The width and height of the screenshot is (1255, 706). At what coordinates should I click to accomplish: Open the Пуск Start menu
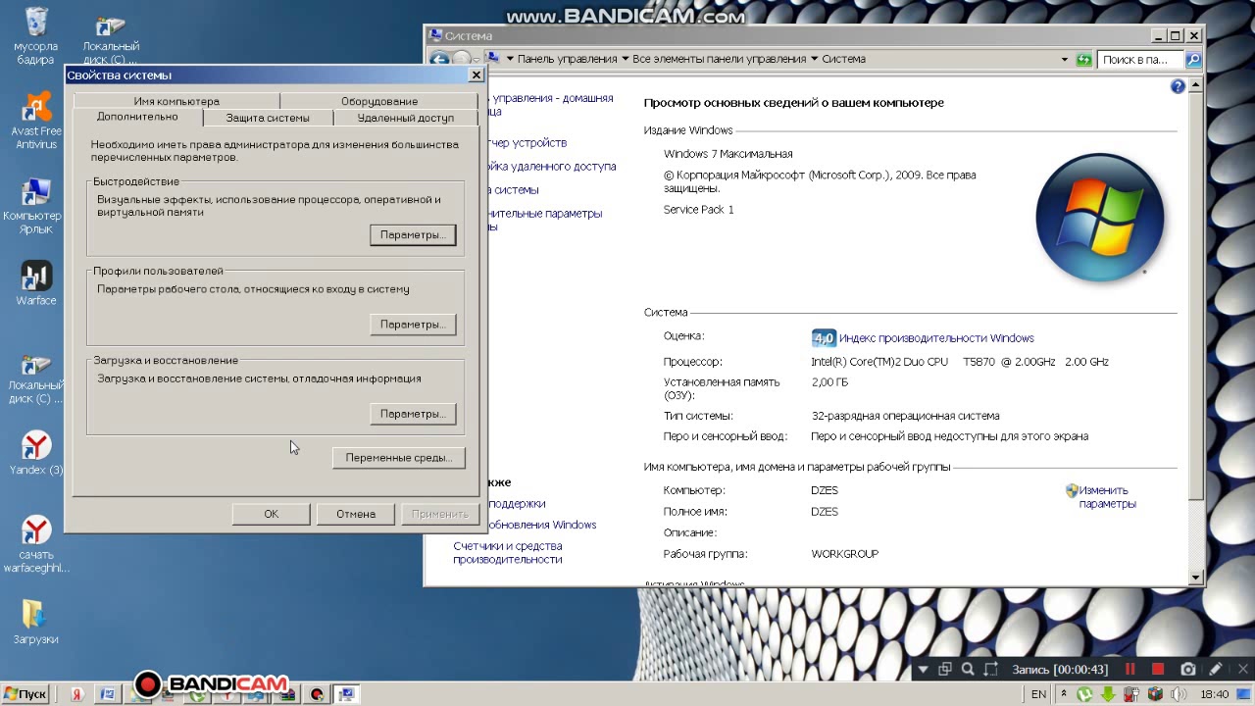pos(25,694)
